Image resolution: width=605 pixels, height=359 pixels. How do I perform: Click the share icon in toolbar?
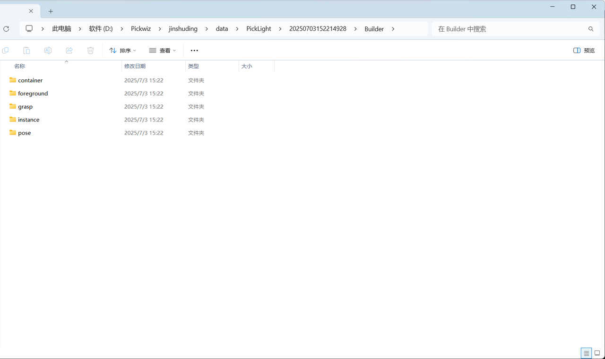point(69,51)
